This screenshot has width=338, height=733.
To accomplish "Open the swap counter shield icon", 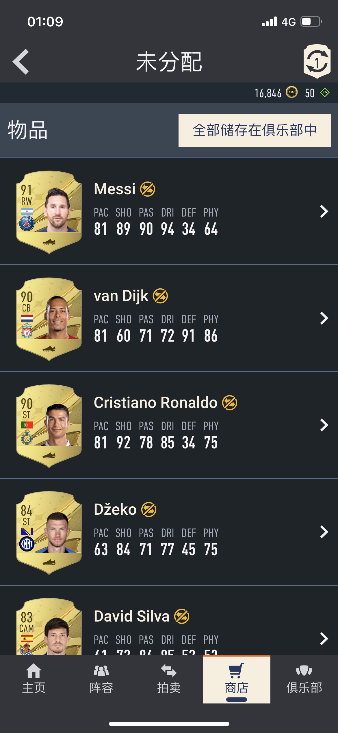I will point(317,61).
